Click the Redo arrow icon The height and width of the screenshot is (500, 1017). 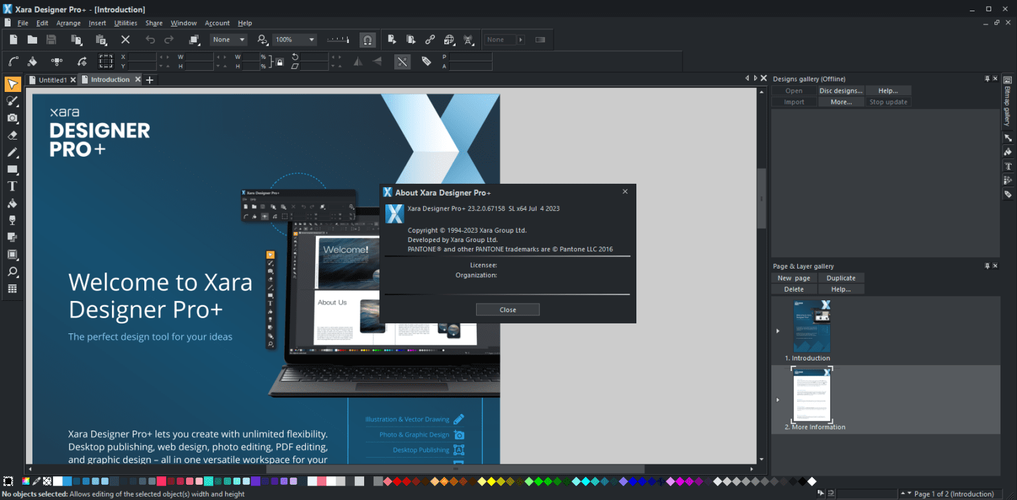pos(169,40)
